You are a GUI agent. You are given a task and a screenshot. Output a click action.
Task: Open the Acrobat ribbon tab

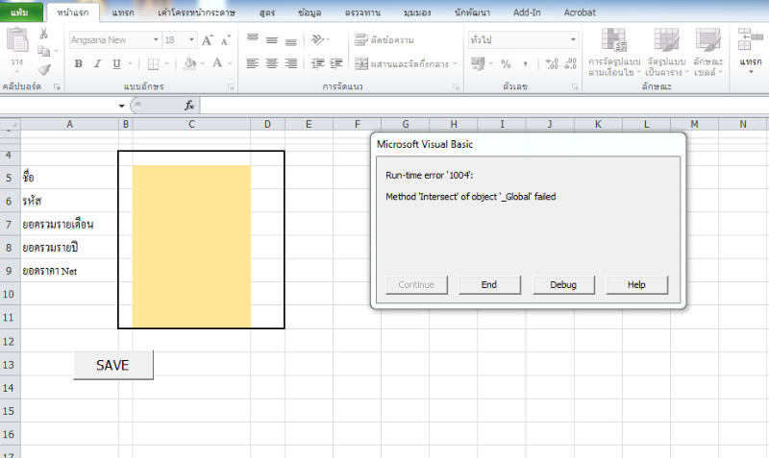point(580,12)
